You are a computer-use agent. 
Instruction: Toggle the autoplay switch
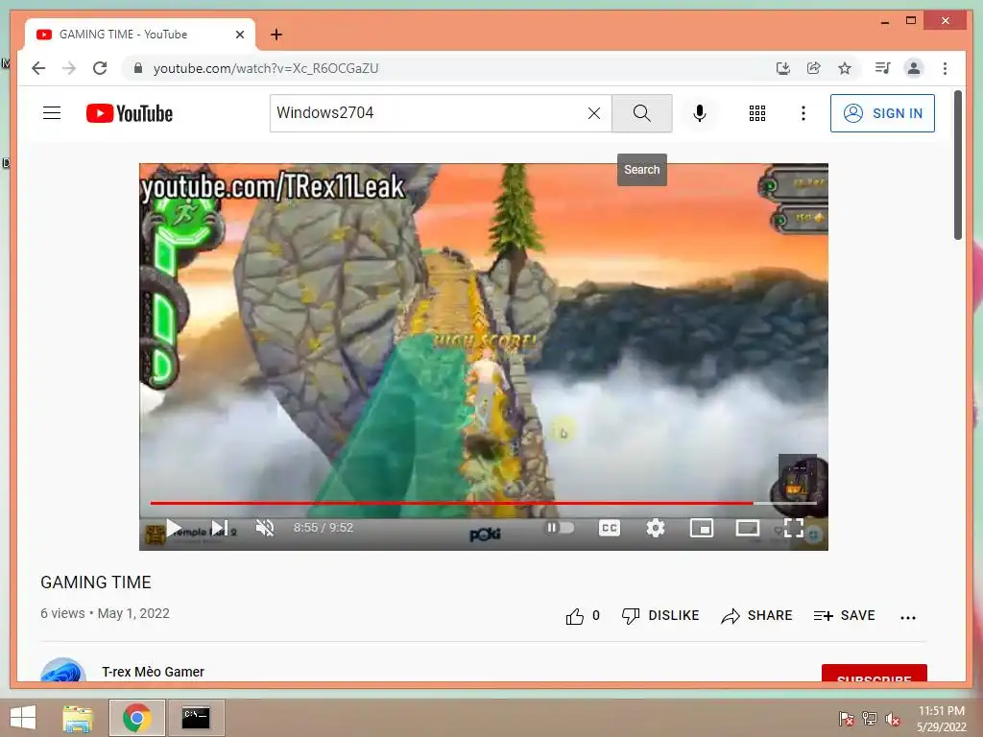click(x=560, y=528)
